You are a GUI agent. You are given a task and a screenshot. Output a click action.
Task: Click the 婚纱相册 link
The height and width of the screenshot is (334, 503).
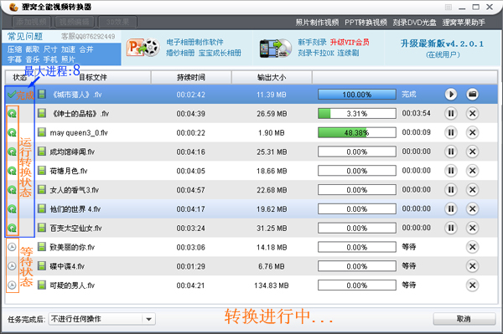(180, 53)
